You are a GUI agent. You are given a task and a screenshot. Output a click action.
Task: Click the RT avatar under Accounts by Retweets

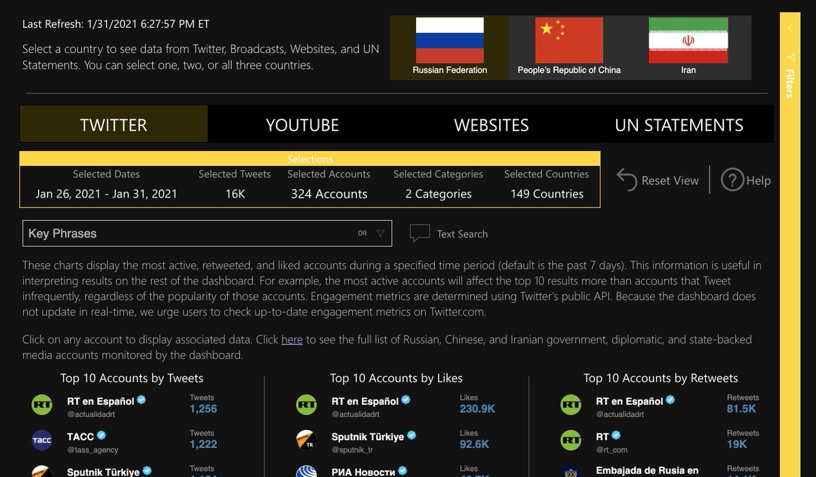click(571, 441)
